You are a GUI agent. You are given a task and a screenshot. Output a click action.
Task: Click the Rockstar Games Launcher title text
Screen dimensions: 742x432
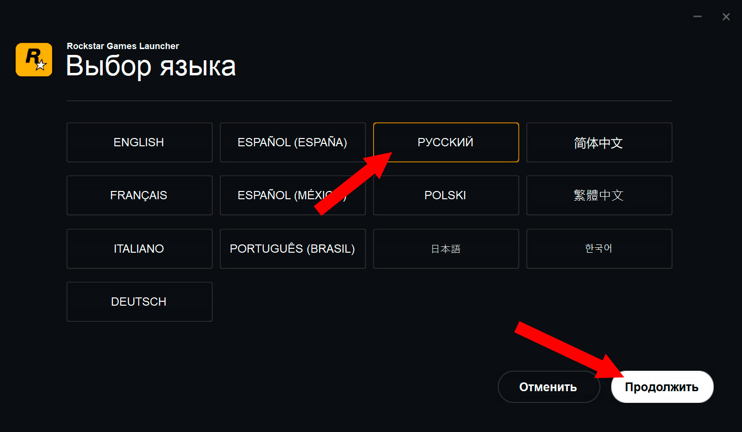(123, 46)
